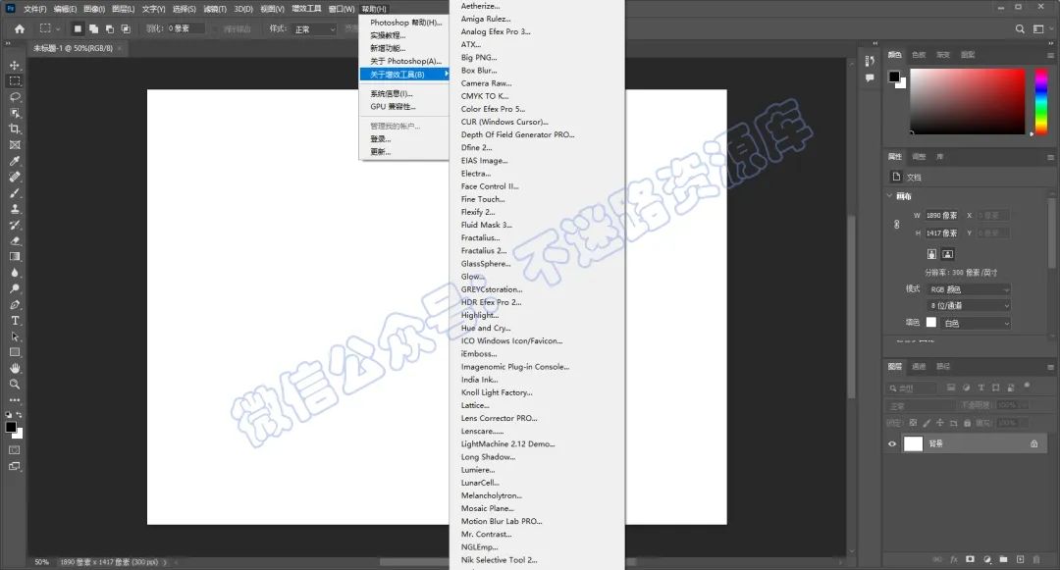Select the Move tool
The height and width of the screenshot is (570, 1060).
pyautogui.click(x=14, y=66)
